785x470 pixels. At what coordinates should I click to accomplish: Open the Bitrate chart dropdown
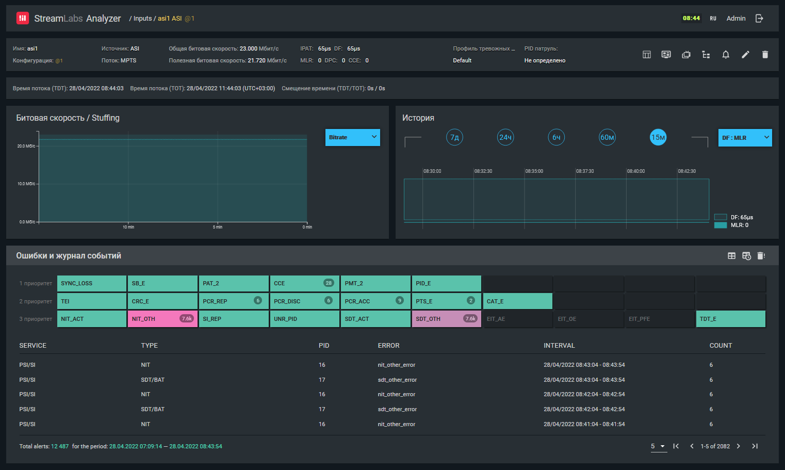coord(352,137)
